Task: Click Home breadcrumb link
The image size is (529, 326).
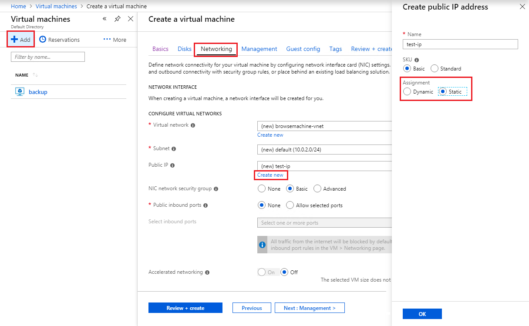Action: click(x=18, y=6)
